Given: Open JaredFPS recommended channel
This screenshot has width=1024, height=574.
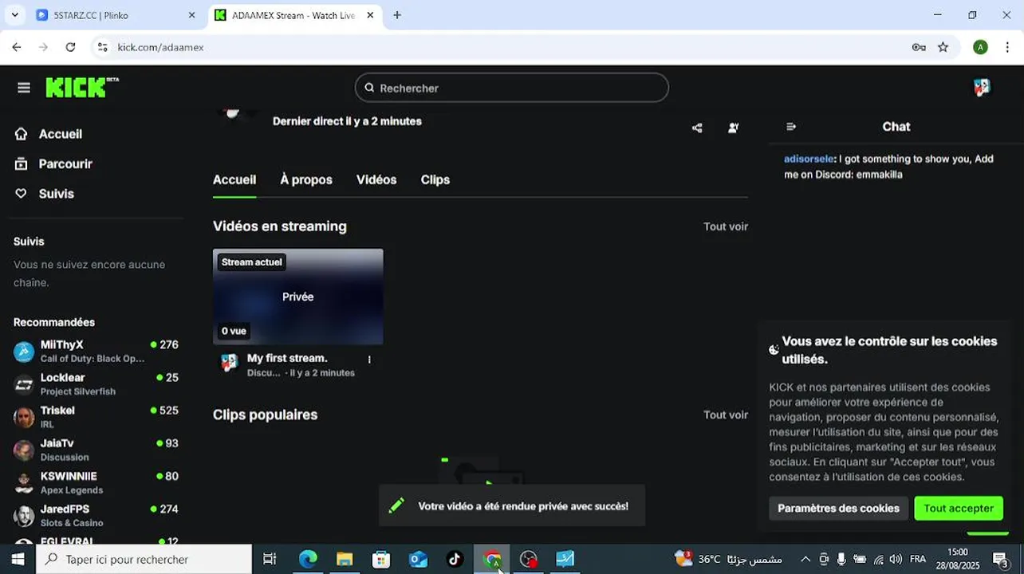Looking at the screenshot, I should 96,515.
